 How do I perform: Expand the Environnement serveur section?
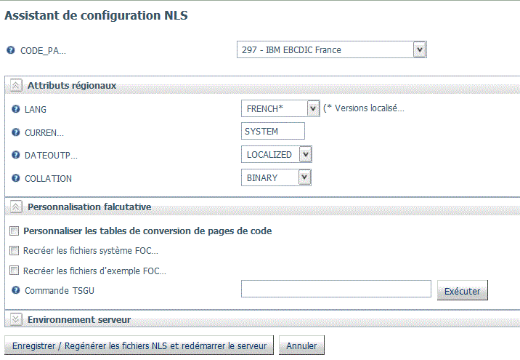pyautogui.click(x=15, y=319)
